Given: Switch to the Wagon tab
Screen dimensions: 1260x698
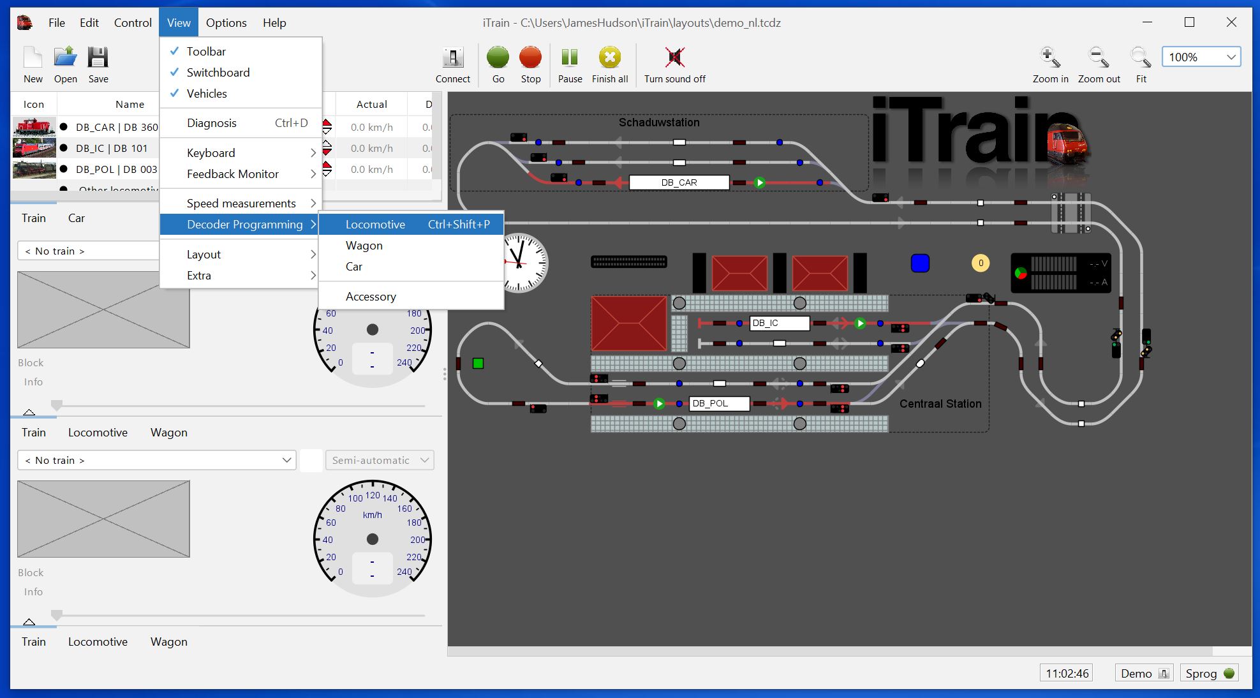Looking at the screenshot, I should pyautogui.click(x=169, y=432).
